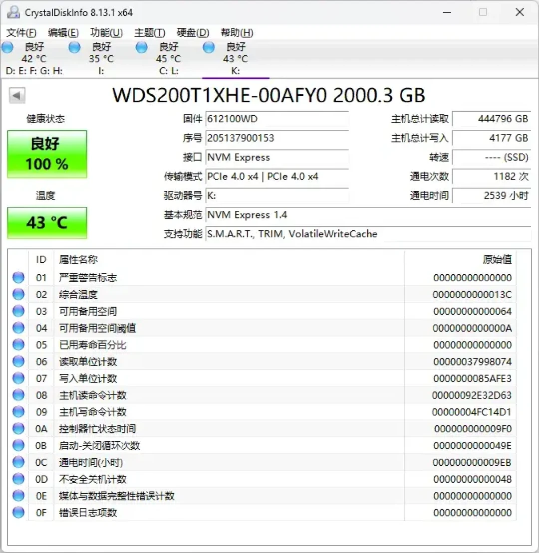Select the attribute name 控制器忙状态时间

click(97, 429)
